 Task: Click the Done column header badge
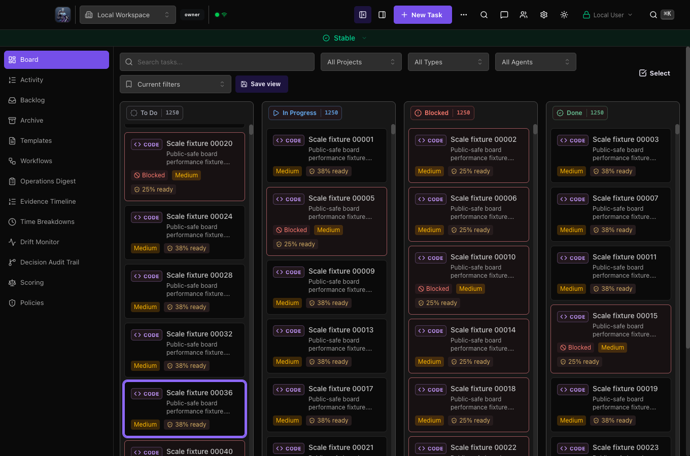pos(580,113)
